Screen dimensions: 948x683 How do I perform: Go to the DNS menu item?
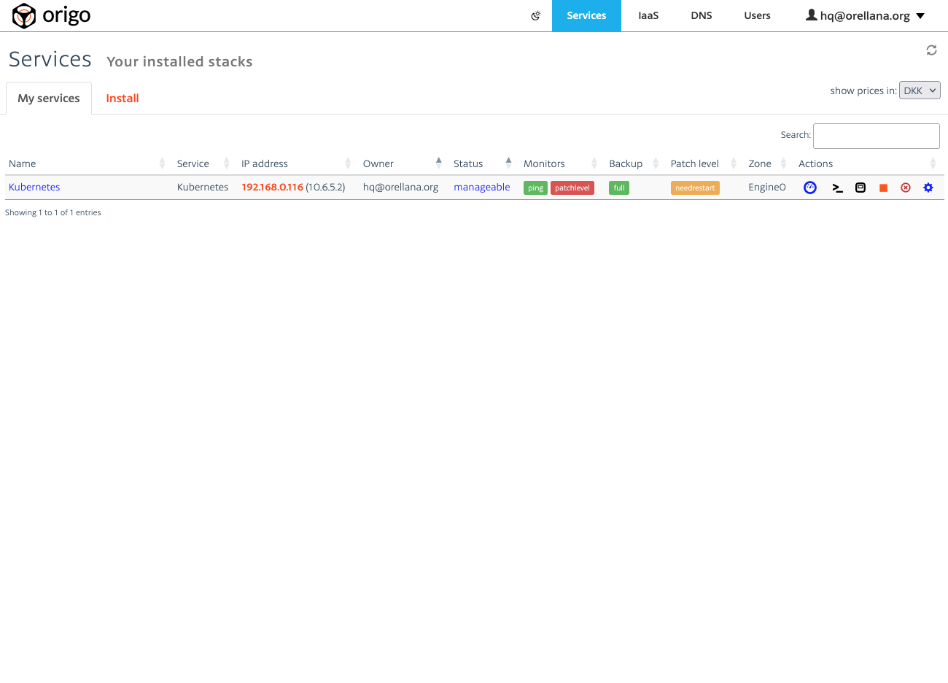tap(701, 15)
